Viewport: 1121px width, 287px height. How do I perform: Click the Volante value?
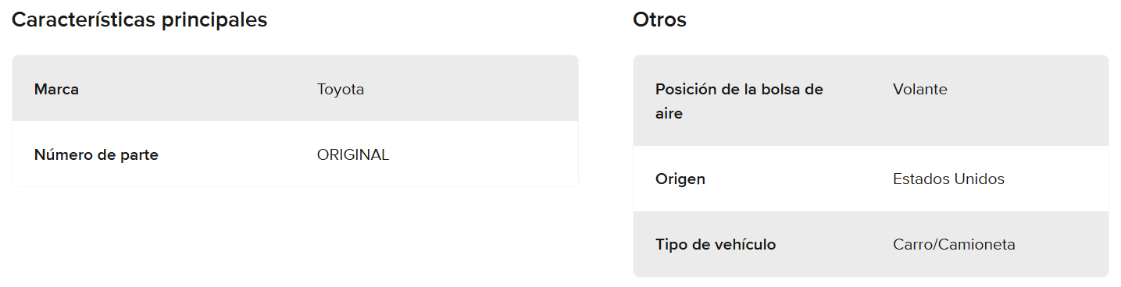(919, 90)
